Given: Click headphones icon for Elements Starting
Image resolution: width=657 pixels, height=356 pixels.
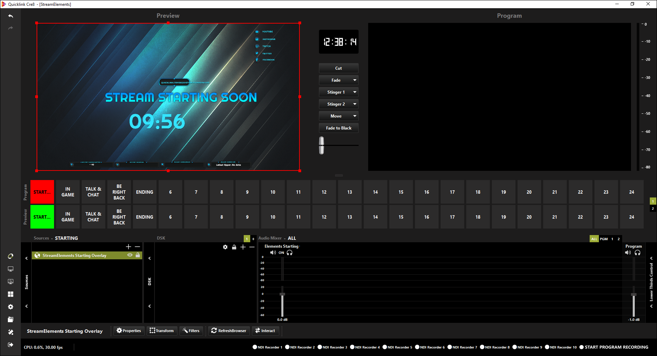Looking at the screenshot, I should [x=290, y=253].
